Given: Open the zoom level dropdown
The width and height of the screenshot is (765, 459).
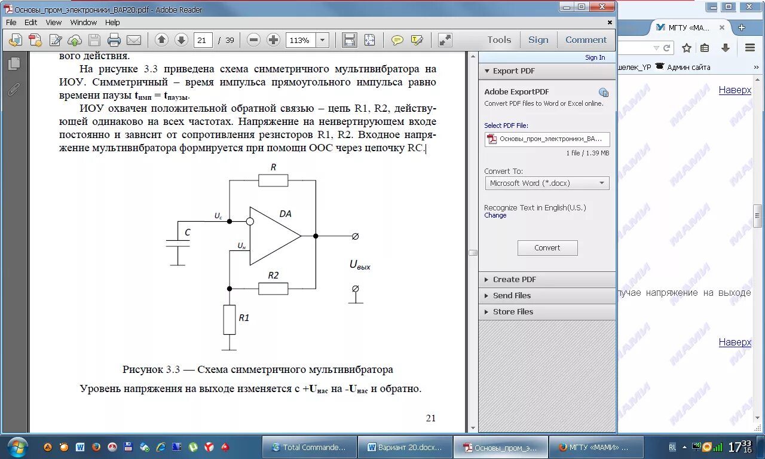Looking at the screenshot, I should pyautogui.click(x=323, y=40).
